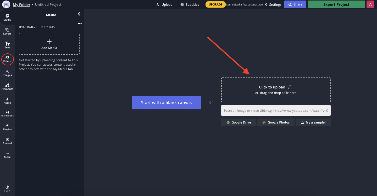Click Start with a blank canvas
The height and width of the screenshot is (196, 377).
pyautogui.click(x=166, y=103)
